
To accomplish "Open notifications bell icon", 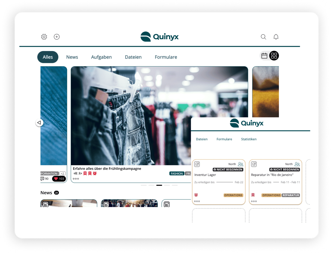I will (x=276, y=37).
